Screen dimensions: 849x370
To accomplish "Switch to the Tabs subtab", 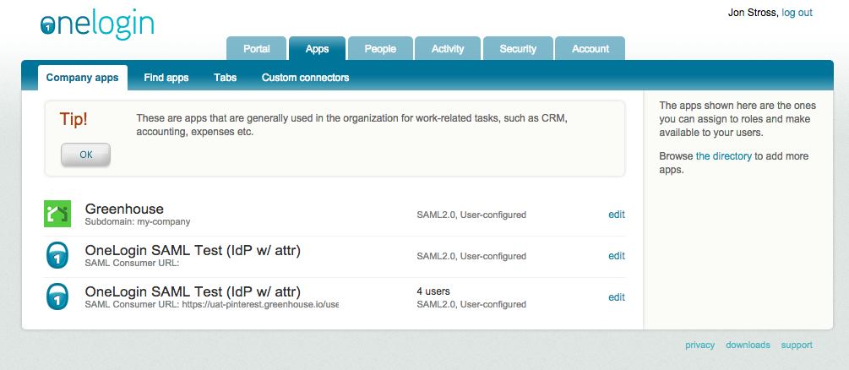I will point(226,78).
